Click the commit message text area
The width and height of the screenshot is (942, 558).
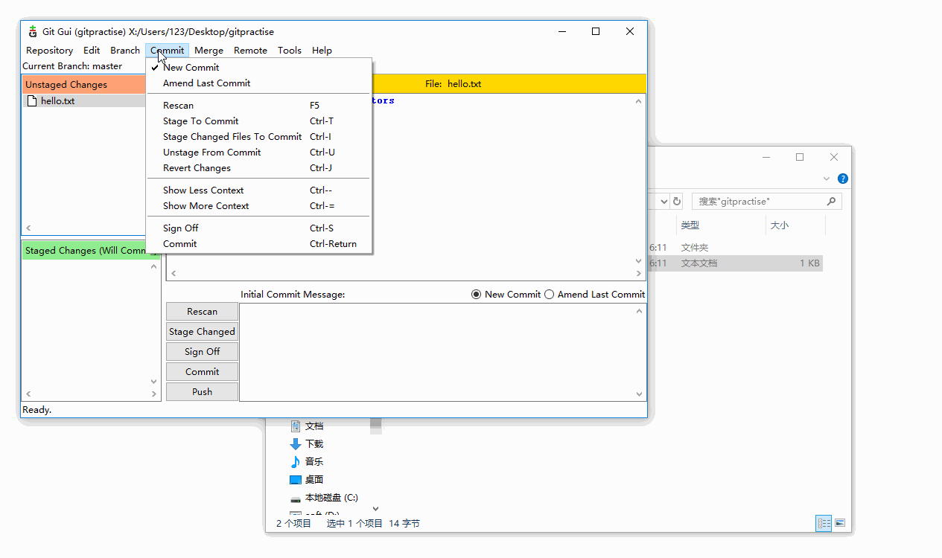pyautogui.click(x=436, y=352)
